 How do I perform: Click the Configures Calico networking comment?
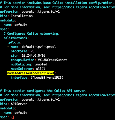pos(32,34)
